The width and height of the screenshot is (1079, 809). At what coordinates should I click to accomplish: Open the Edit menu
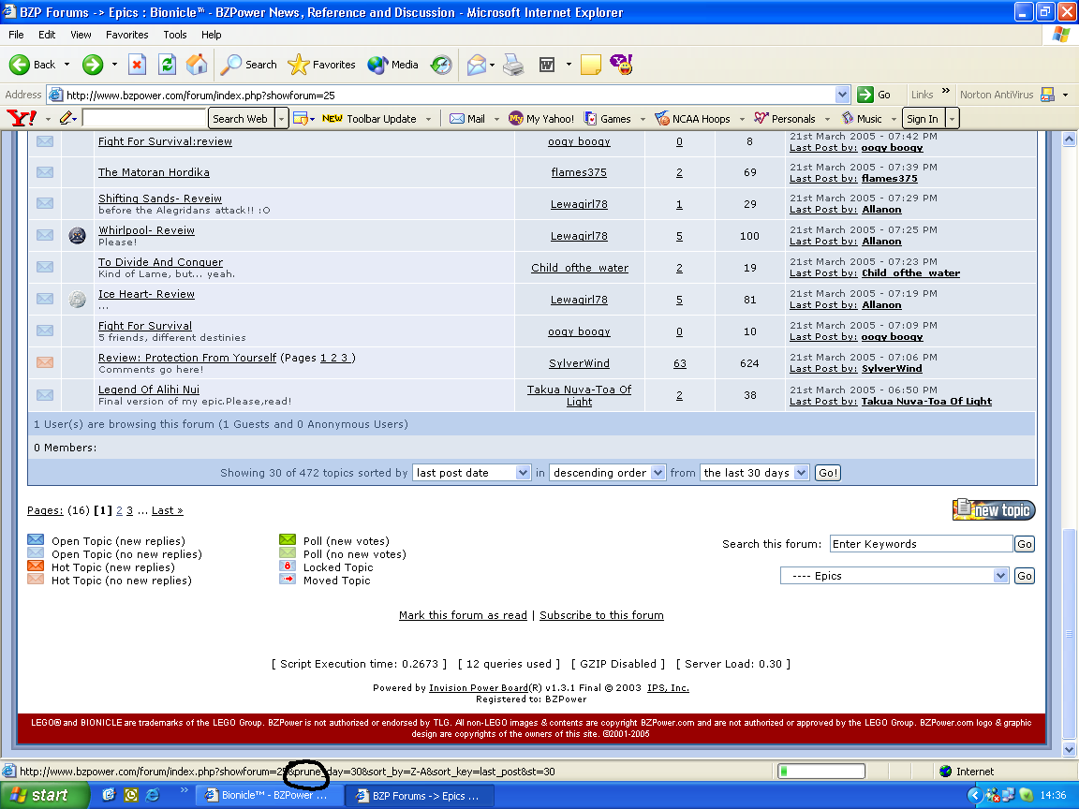pyautogui.click(x=47, y=35)
